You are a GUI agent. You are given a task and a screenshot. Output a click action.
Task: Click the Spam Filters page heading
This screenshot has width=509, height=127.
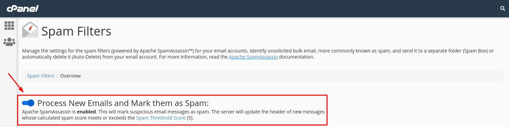76,31
